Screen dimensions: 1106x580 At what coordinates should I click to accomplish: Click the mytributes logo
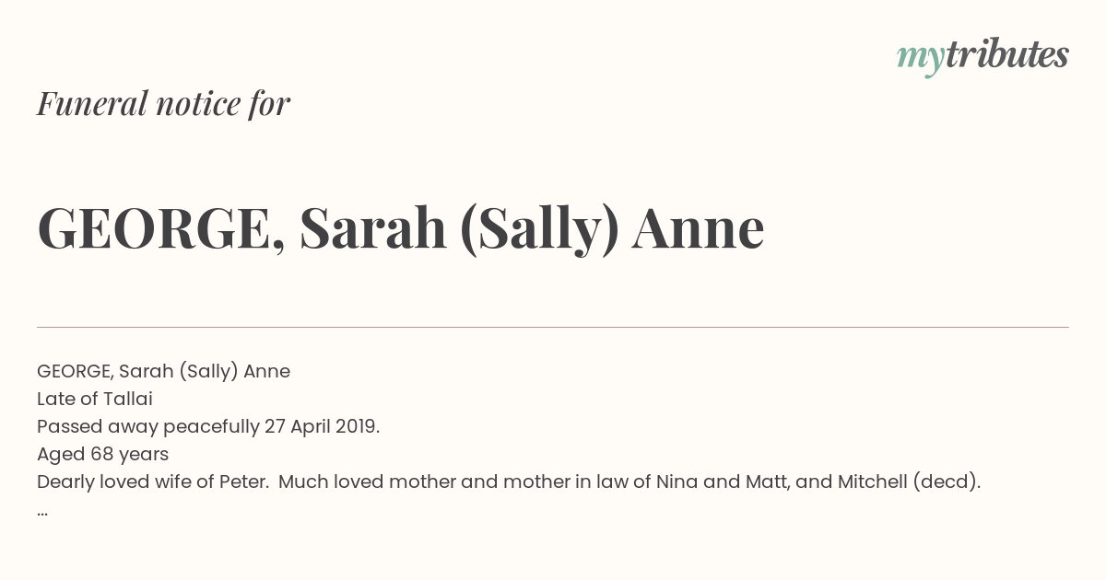982,56
